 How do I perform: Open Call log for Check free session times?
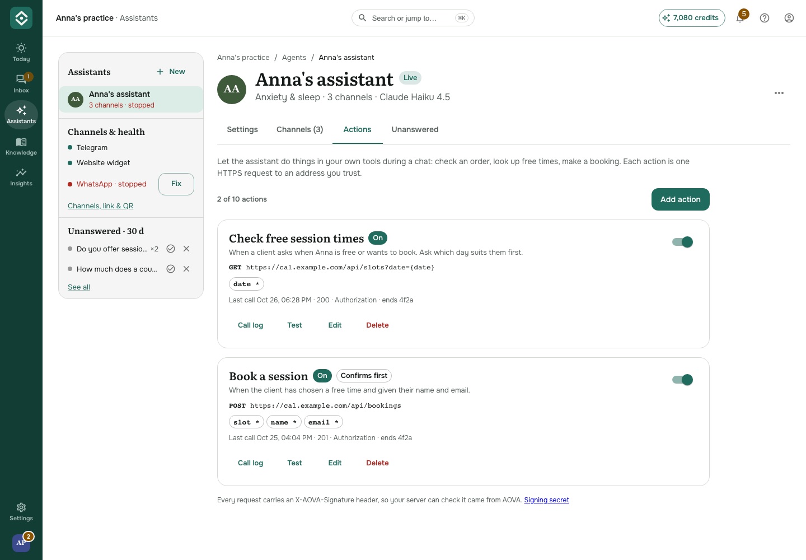click(x=250, y=325)
